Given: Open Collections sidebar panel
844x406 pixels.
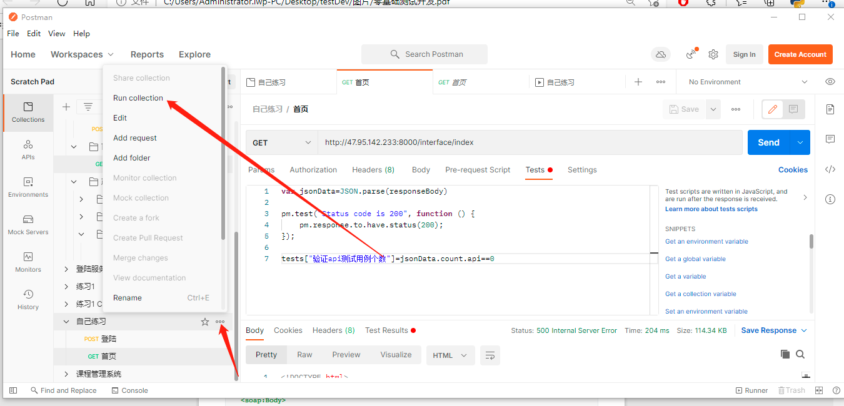Looking at the screenshot, I should coord(28,112).
